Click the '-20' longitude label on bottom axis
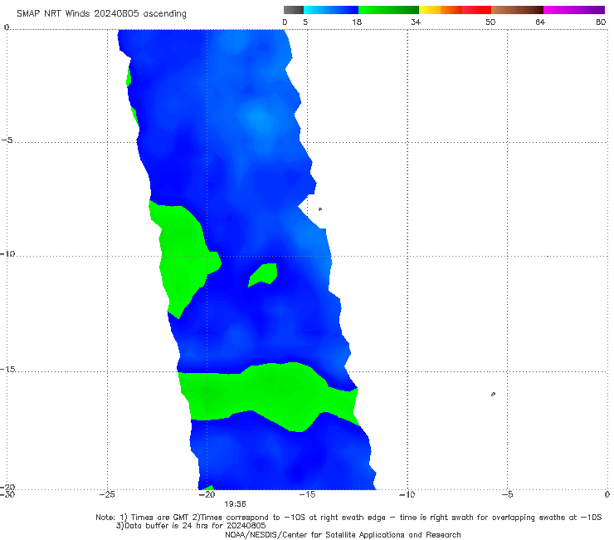This screenshot has width=614, height=540. (x=207, y=494)
